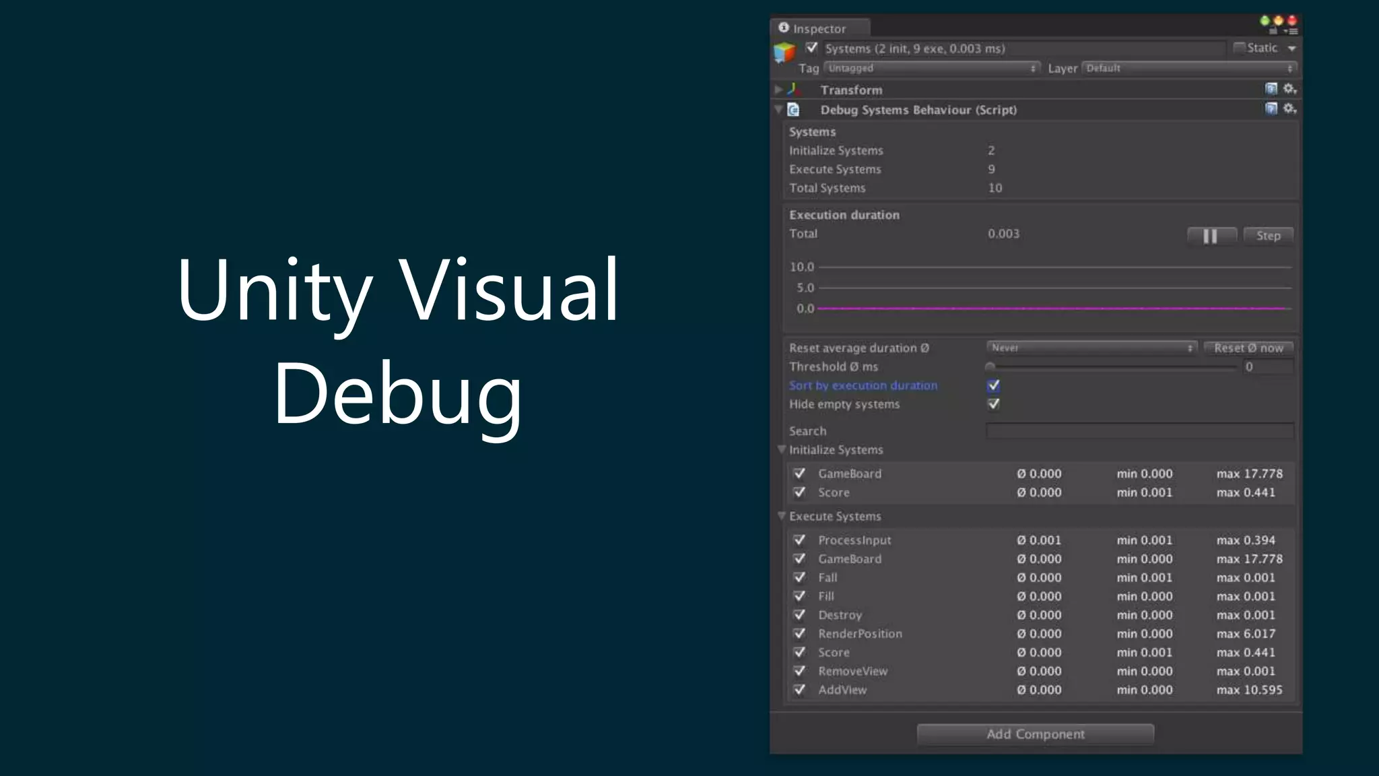Disable GameBoard initialize system

pos(799,474)
